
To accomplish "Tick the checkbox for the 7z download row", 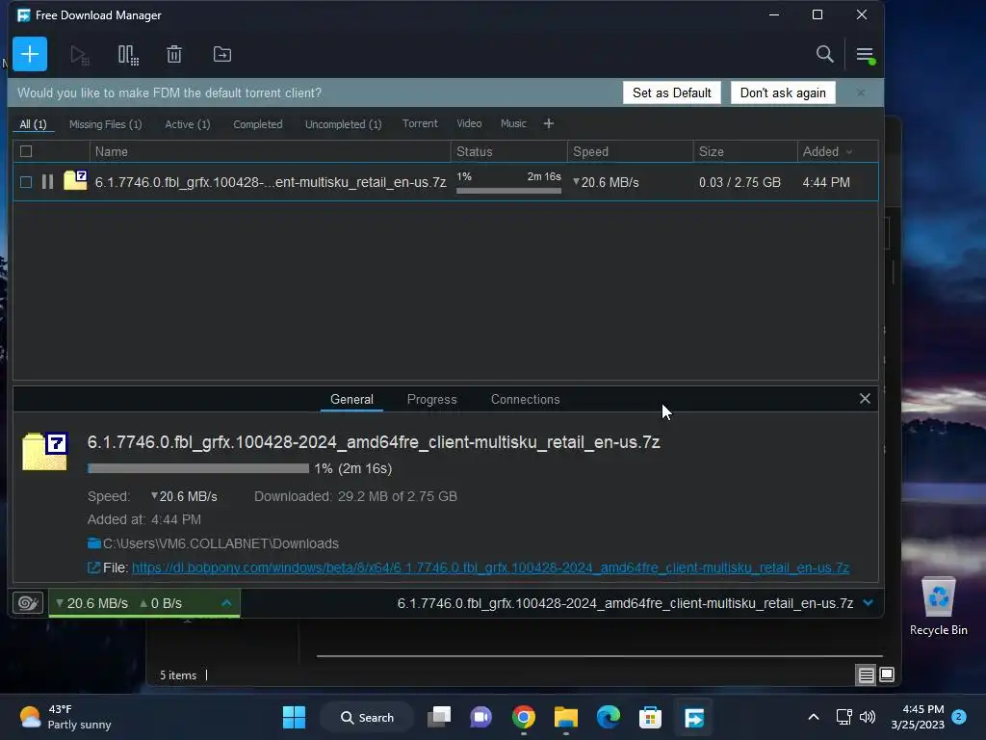I will [x=26, y=182].
